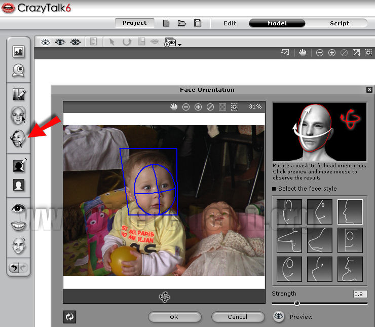
Task: Open the eye settings tool
Action: 19,208
